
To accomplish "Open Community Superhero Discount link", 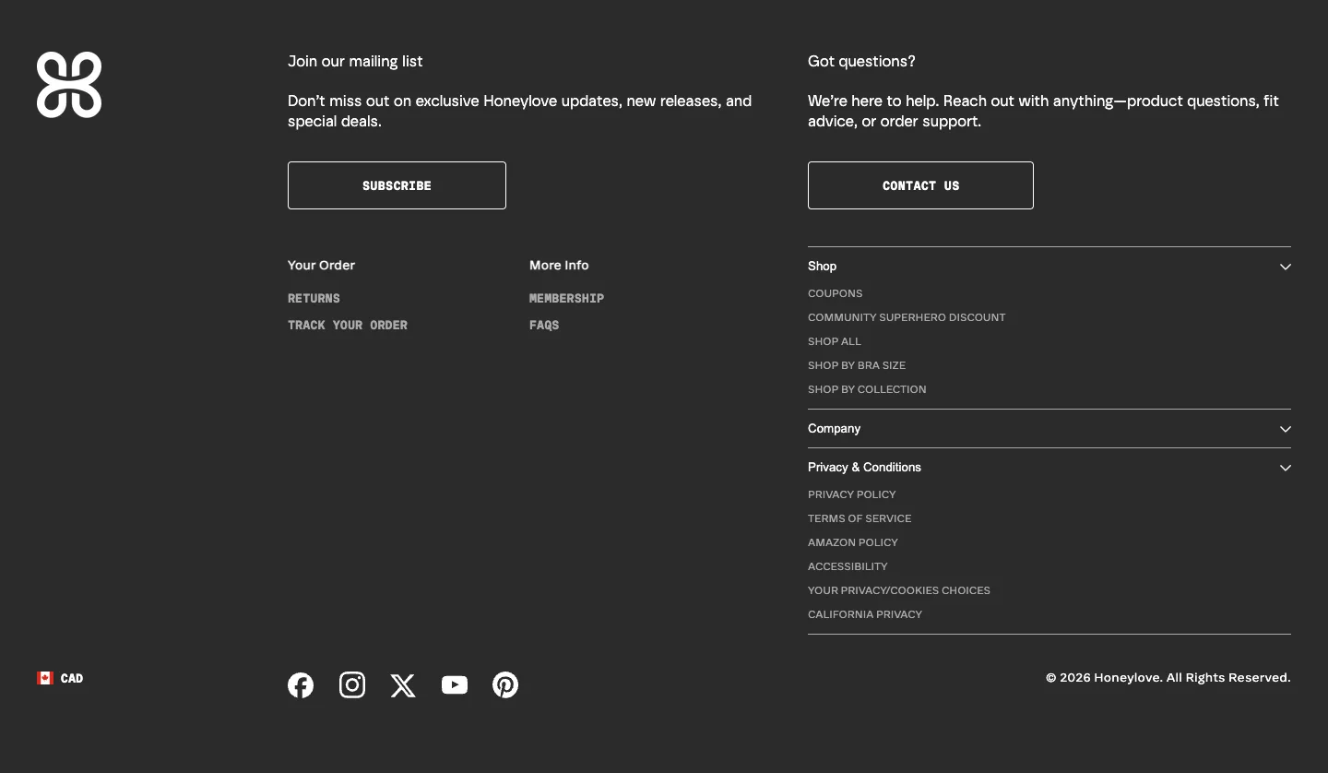I will point(907,317).
